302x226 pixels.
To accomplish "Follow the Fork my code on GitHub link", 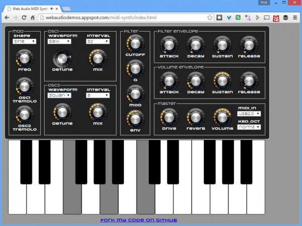I will pyautogui.click(x=139, y=220).
